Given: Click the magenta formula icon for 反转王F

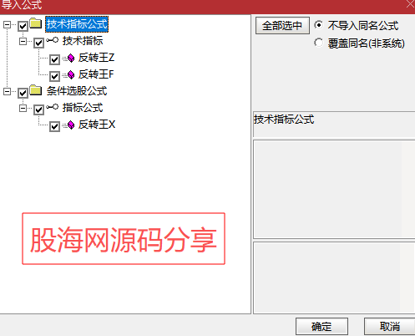Looking at the screenshot, I should pos(71,74).
